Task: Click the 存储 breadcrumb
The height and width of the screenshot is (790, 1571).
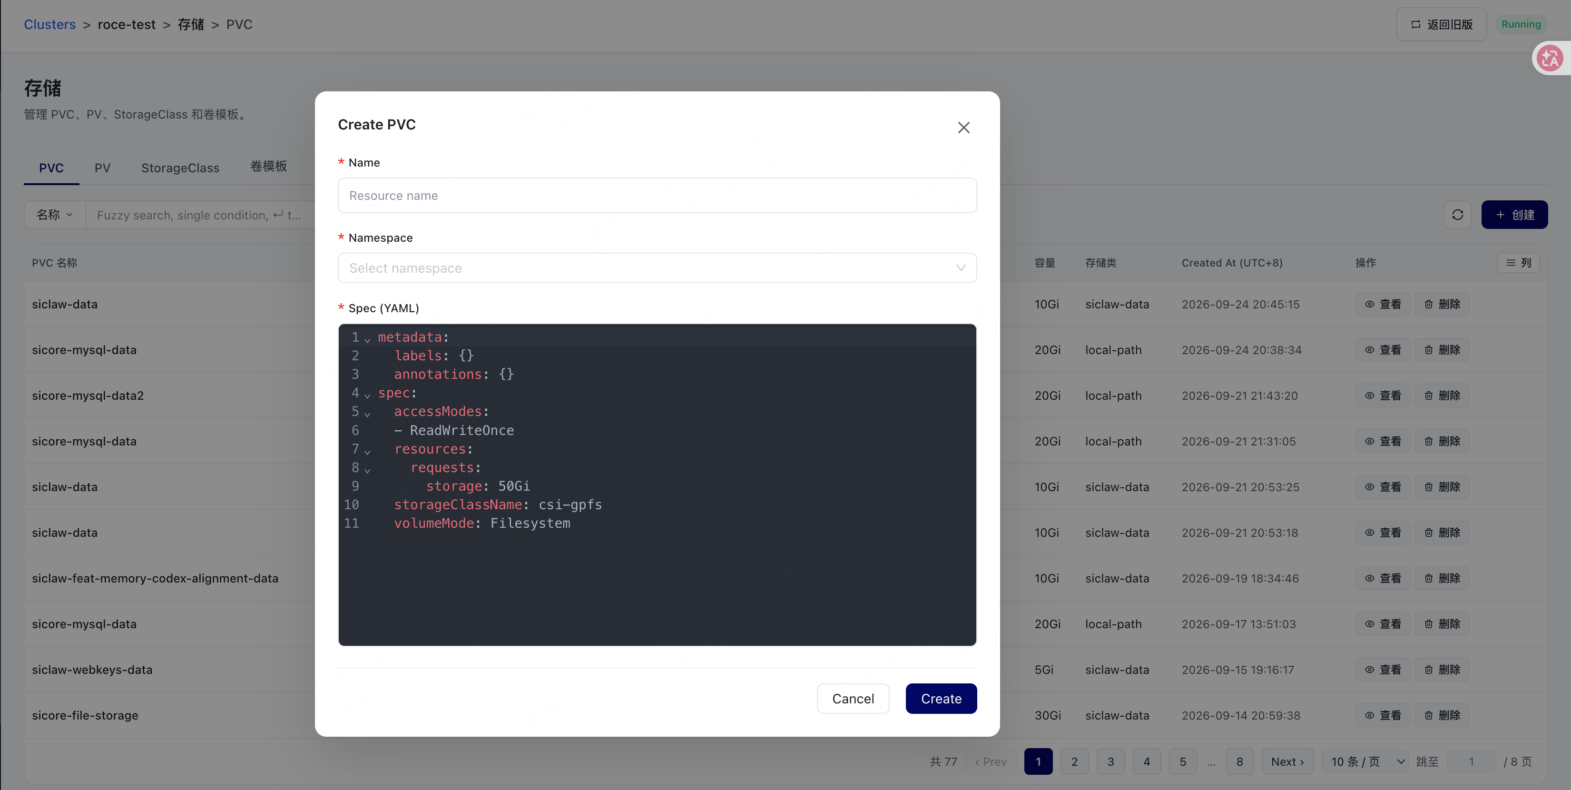Action: click(191, 24)
